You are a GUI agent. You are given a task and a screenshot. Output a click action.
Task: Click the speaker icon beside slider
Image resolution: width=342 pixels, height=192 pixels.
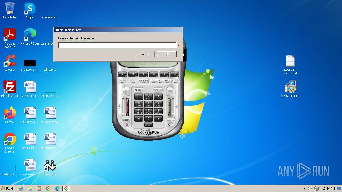click(x=177, y=106)
